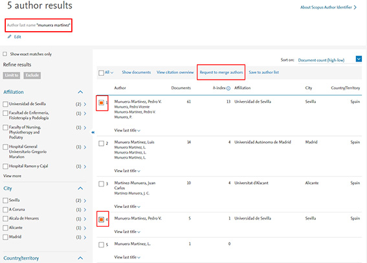The image size is (367, 263).
Task: Open Hospital General Gregorio Marañon filter arrow
Action: 85,147
